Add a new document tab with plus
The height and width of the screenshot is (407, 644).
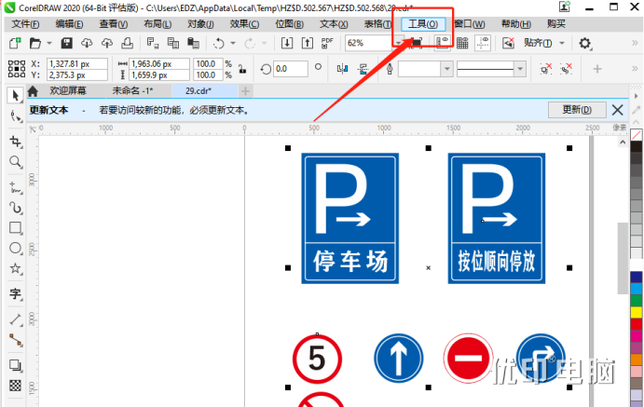[x=246, y=90]
